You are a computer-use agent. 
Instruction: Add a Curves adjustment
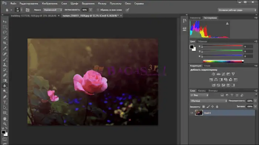(223, 74)
